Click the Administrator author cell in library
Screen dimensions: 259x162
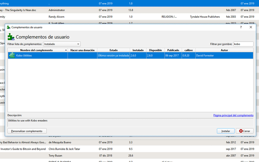pyautogui.click(x=57, y=10)
